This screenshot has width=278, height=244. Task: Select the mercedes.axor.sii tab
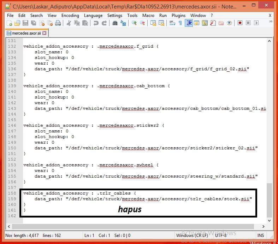point(26,33)
